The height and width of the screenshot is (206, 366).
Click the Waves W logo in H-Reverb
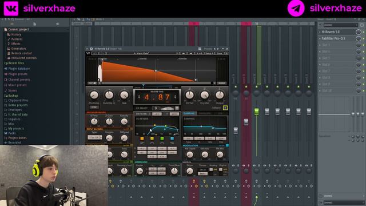88,53
